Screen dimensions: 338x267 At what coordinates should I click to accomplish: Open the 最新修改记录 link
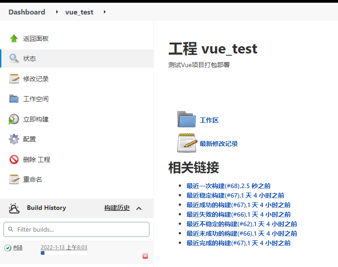coord(219,144)
